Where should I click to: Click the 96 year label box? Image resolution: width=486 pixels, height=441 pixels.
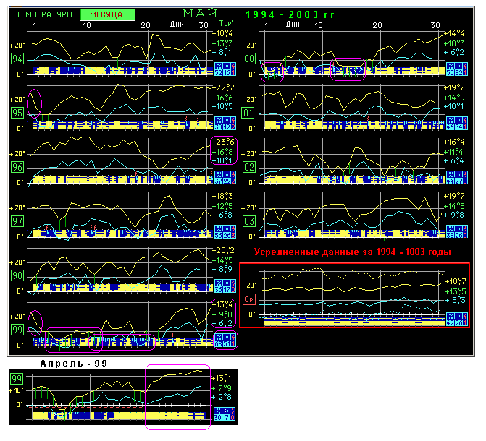point(16,167)
